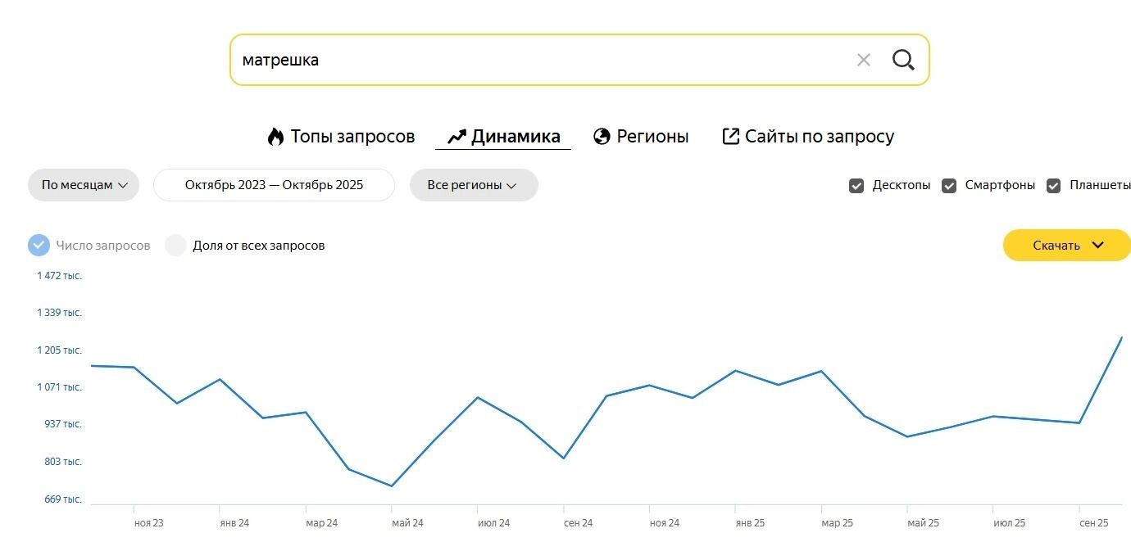The height and width of the screenshot is (560, 1131).
Task: Clear the search query with X icon
Action: (x=863, y=60)
